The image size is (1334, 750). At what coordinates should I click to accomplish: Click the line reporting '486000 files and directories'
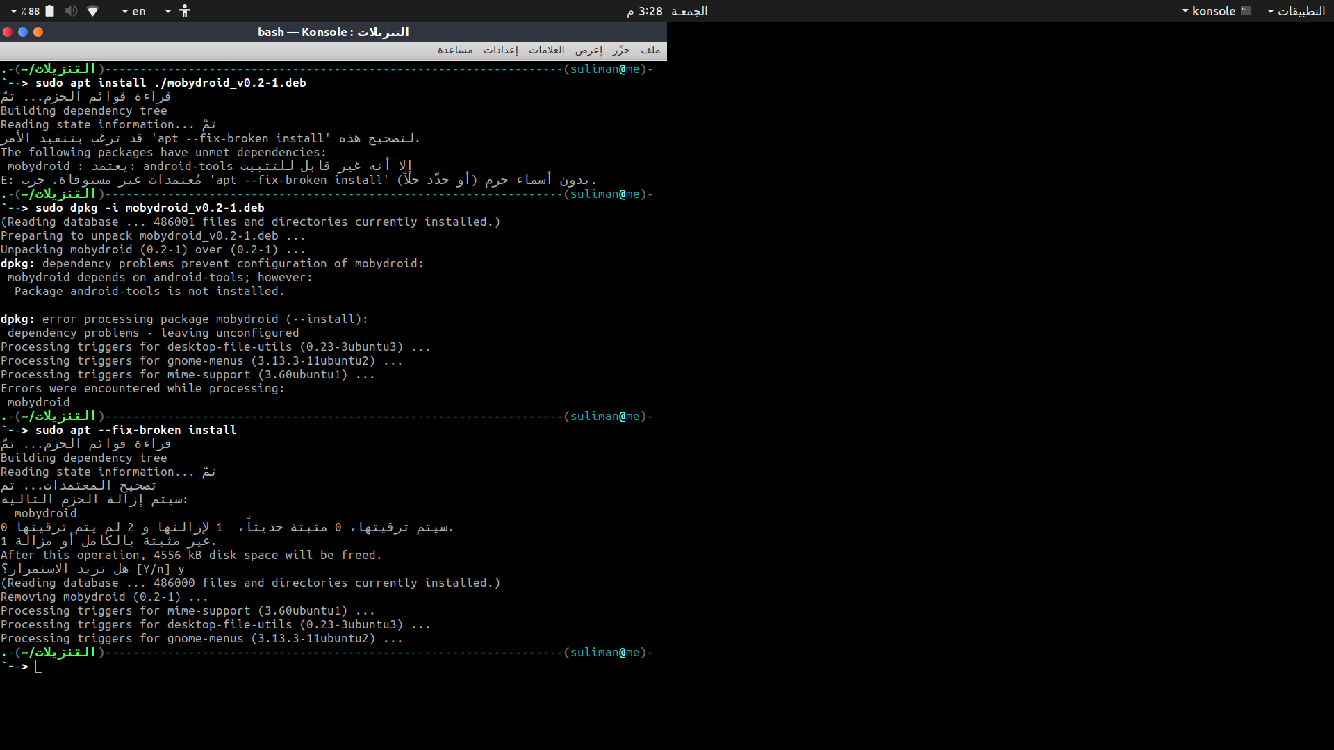click(x=251, y=583)
